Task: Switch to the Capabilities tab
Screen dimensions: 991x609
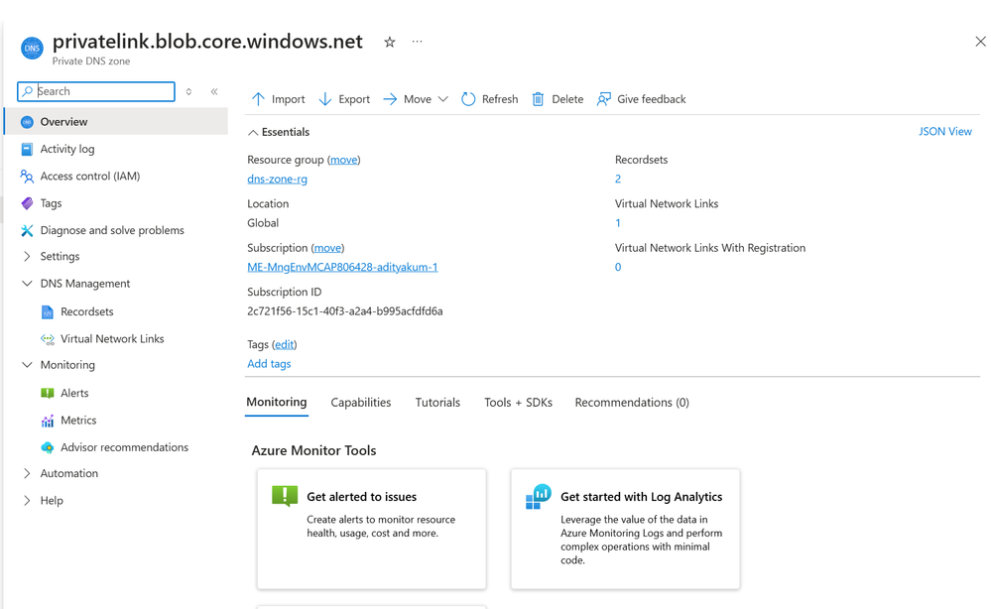Action: (361, 403)
